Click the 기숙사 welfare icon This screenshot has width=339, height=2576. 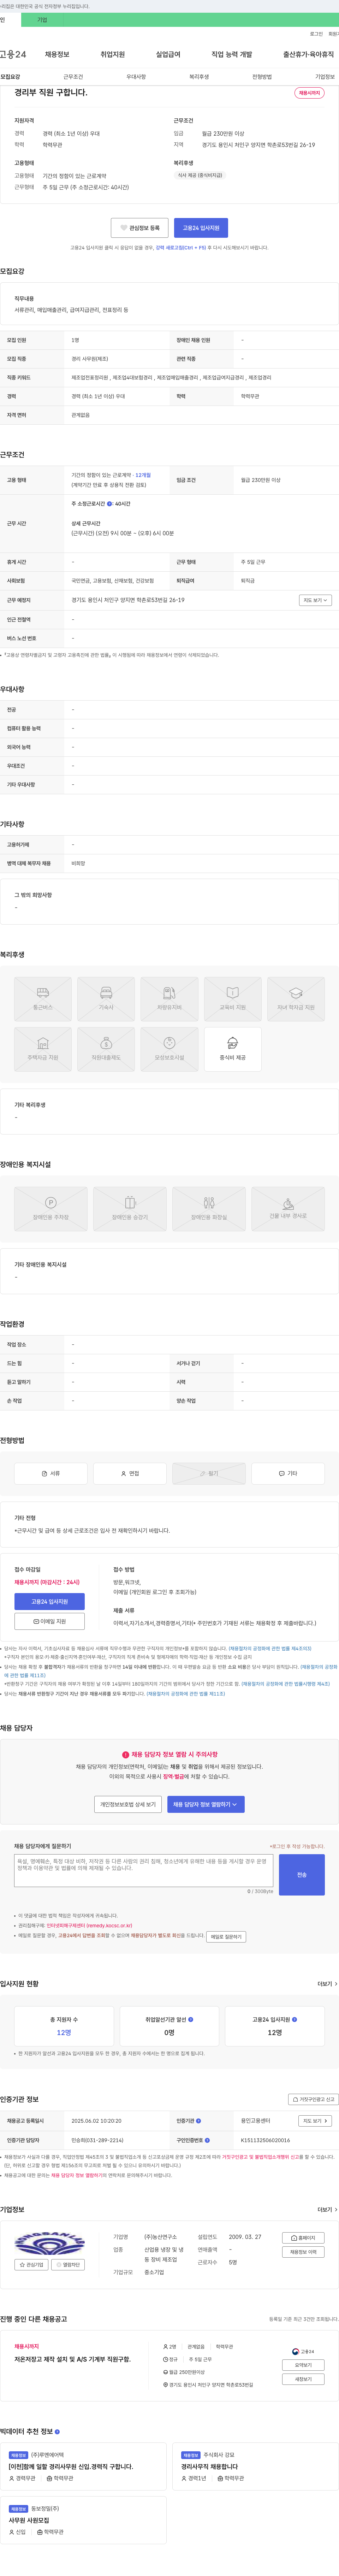point(106,999)
